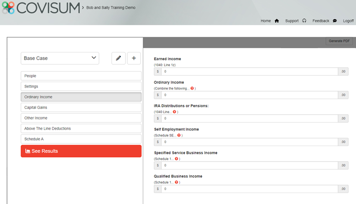Click the Logoff link
This screenshot has height=204, width=356.
click(348, 21)
